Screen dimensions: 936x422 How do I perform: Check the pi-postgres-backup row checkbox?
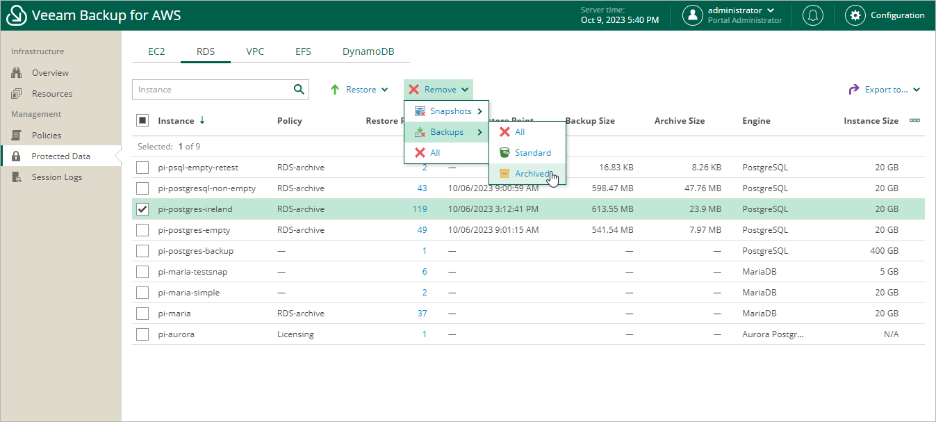142,251
